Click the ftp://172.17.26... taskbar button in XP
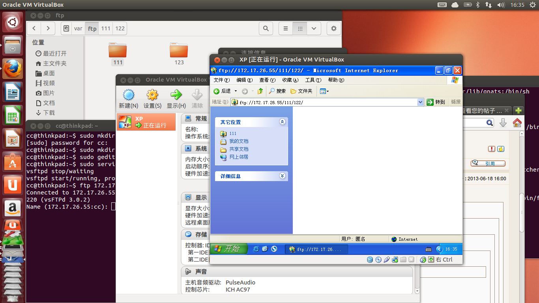Screen dimensions: 539x303 click(x=316, y=249)
